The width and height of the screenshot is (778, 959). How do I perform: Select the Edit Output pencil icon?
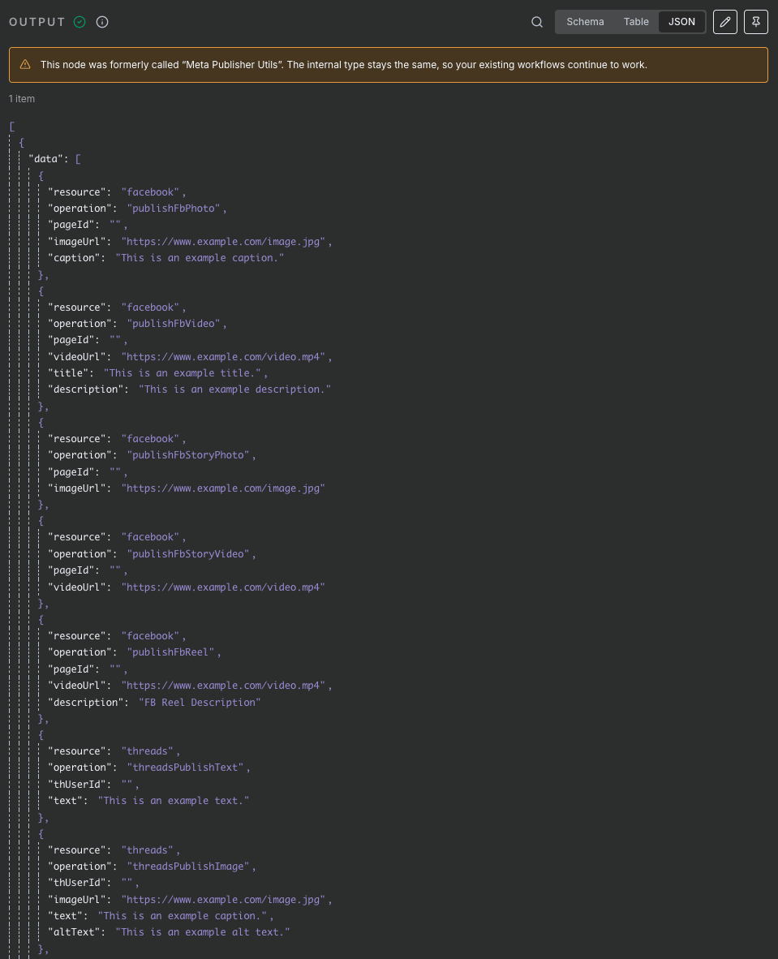pyautogui.click(x=724, y=22)
